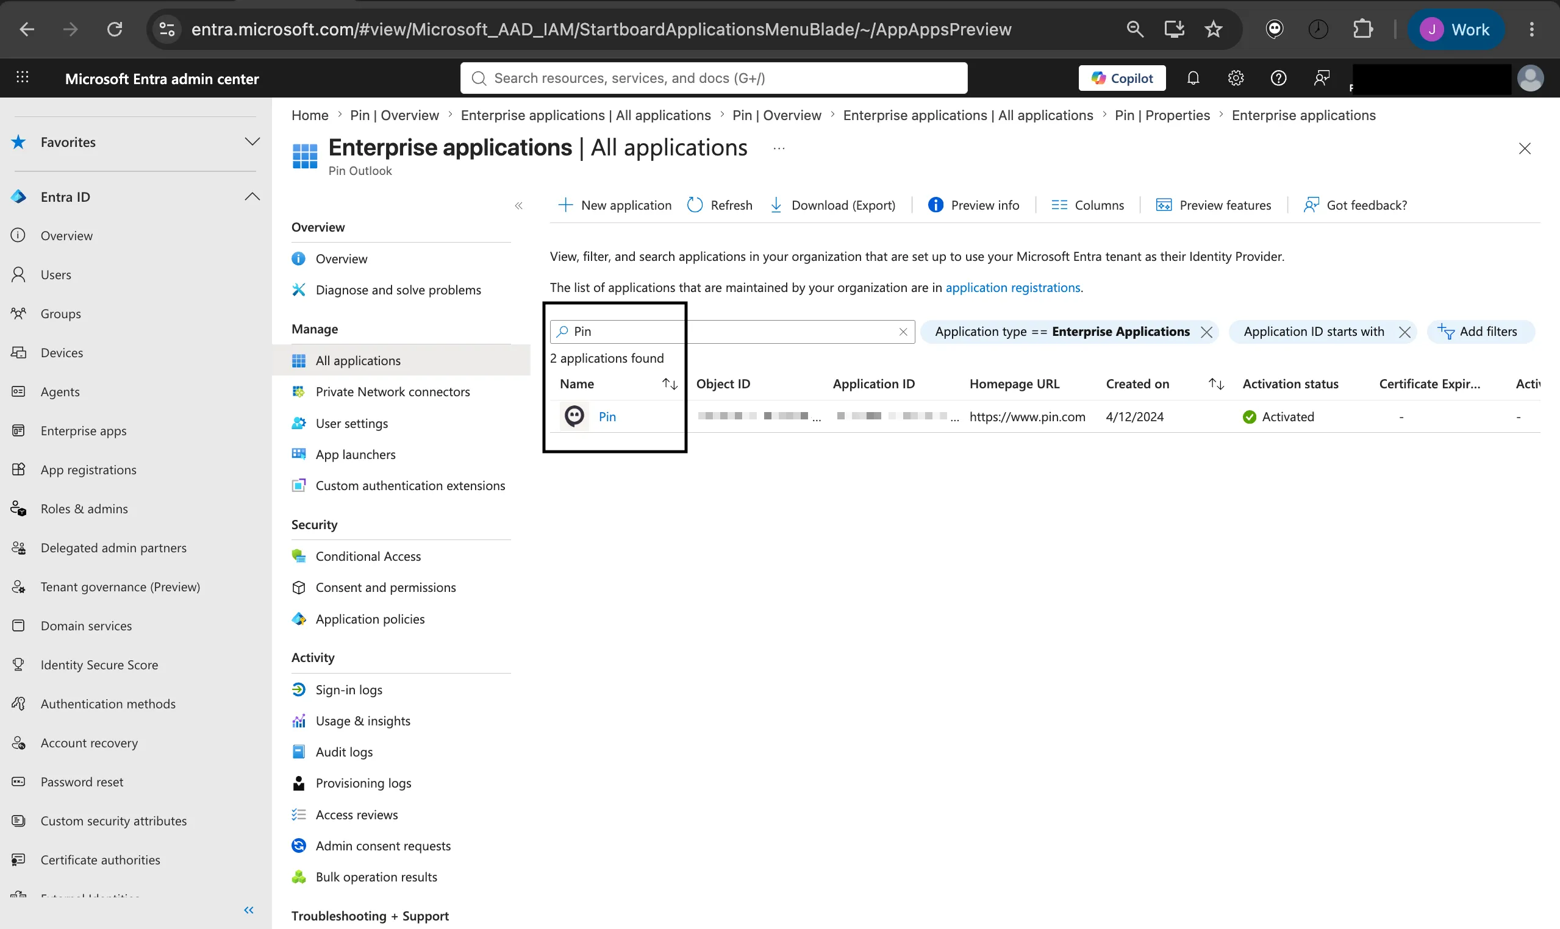This screenshot has width=1560, height=929.
Task: Remove the Application type filter
Action: click(x=1207, y=332)
